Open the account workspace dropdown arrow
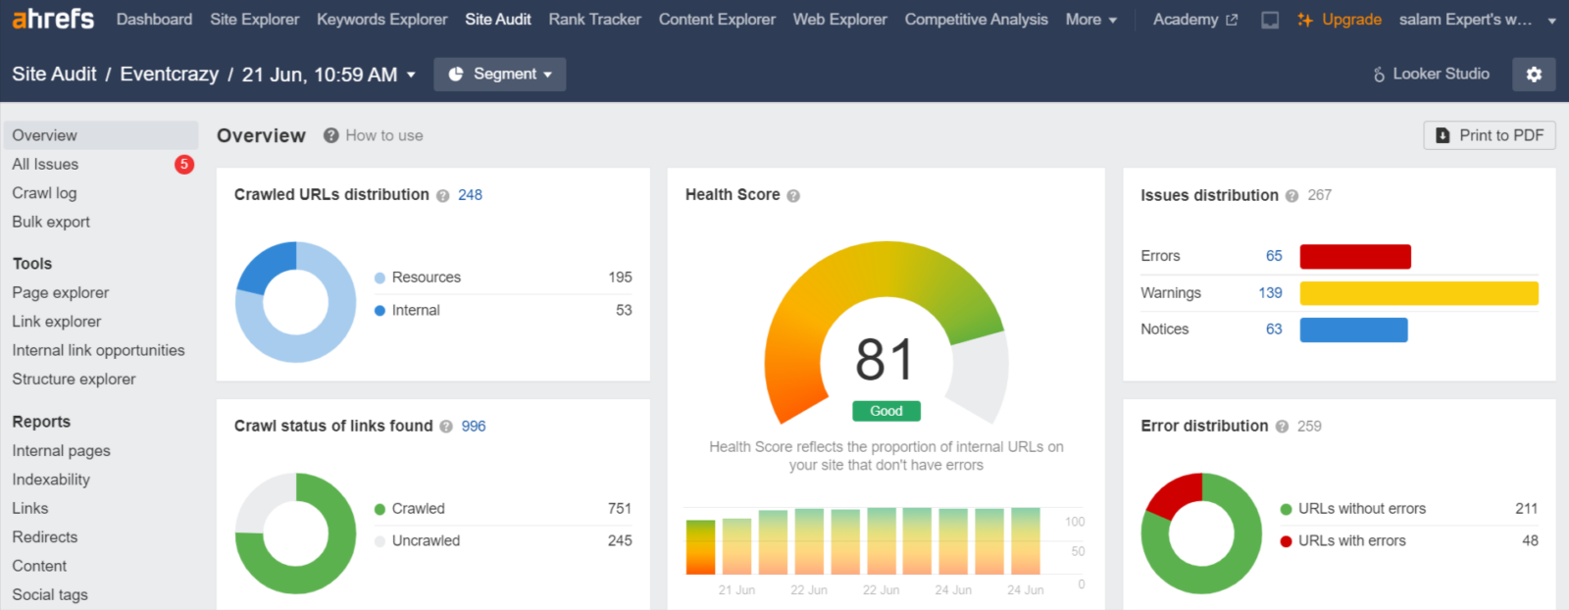The image size is (1569, 610). coord(1551,21)
